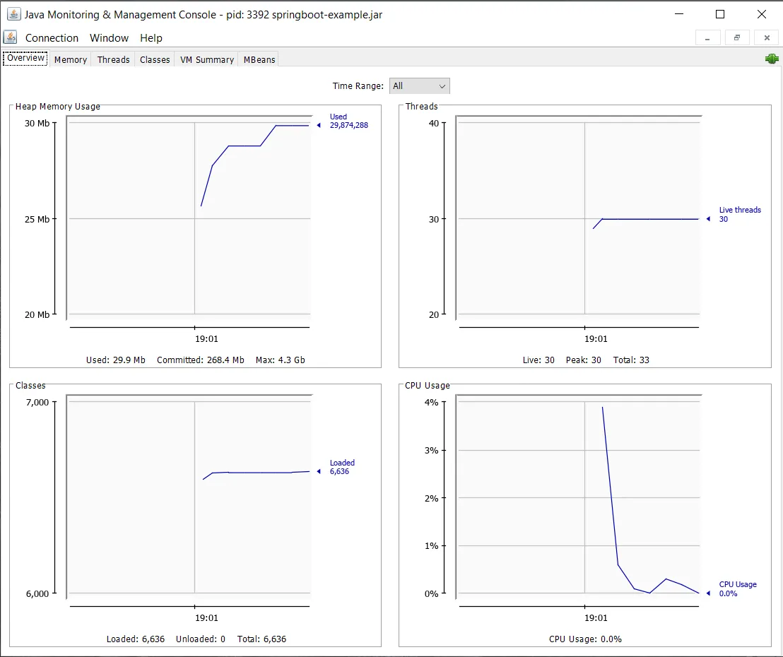Image resolution: width=783 pixels, height=657 pixels.
Task: Switch to the Classes tab
Action: pos(155,59)
